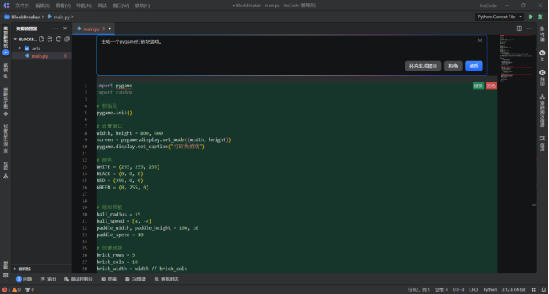Create a new file in explorer

(x=41, y=39)
